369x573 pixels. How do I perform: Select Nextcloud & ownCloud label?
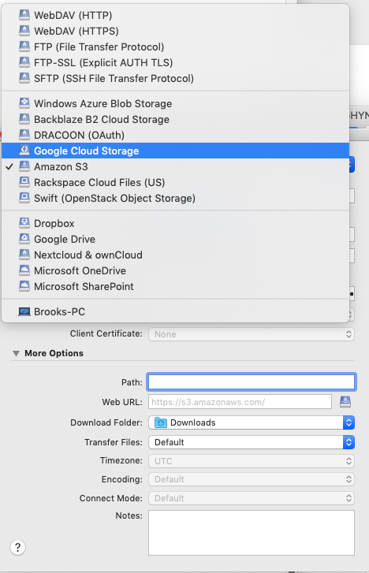pos(88,255)
